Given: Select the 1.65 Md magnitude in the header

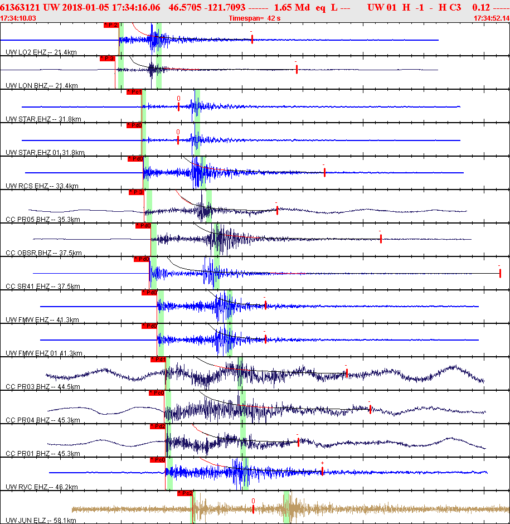Looking at the screenshot, I should (292, 7).
